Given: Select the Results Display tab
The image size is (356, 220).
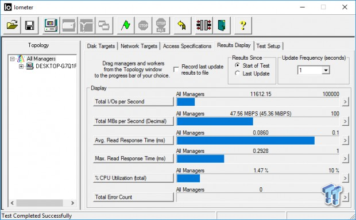Looking at the screenshot, I should coord(234,45).
